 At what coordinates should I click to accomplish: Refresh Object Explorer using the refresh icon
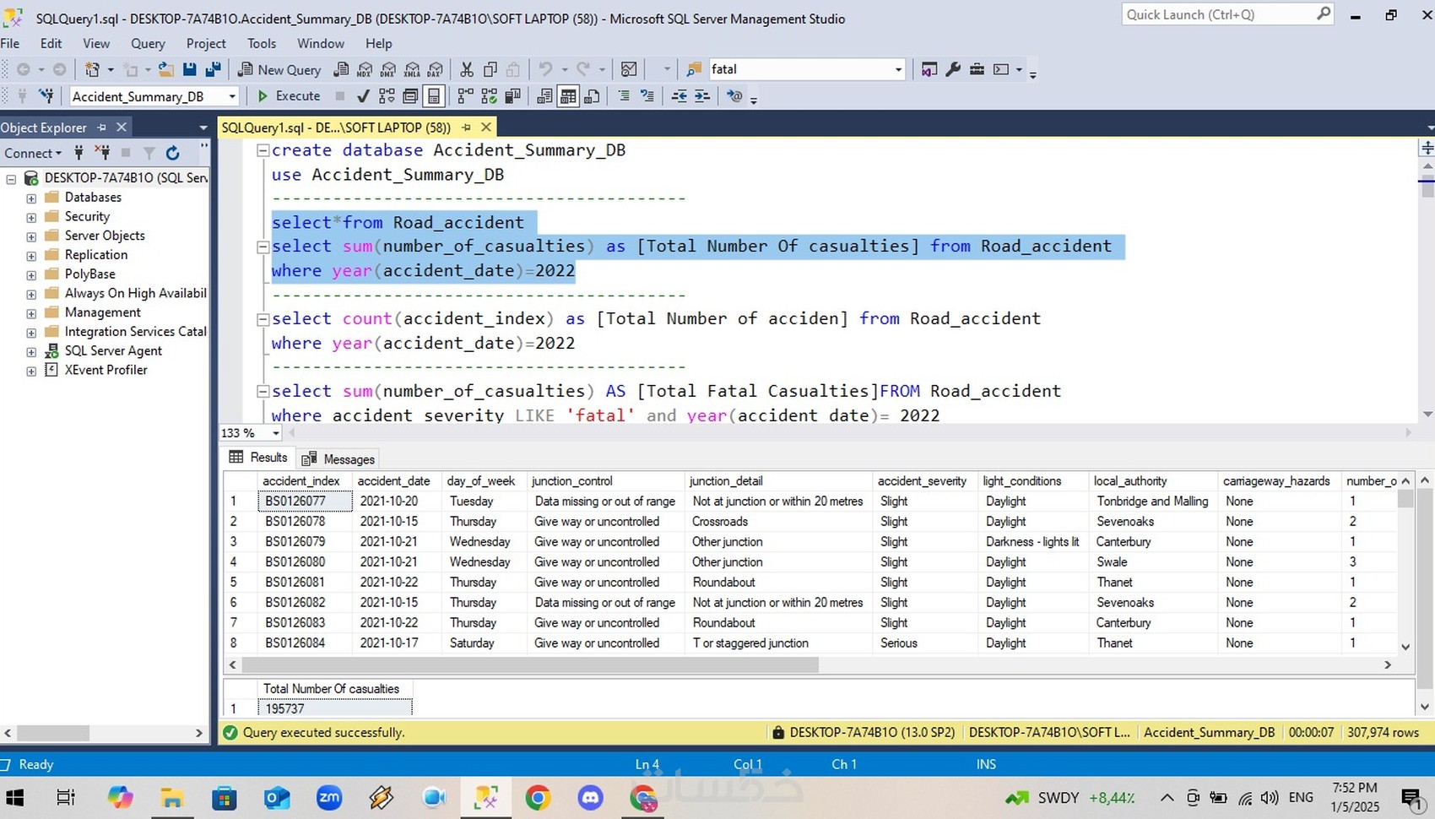(x=173, y=153)
